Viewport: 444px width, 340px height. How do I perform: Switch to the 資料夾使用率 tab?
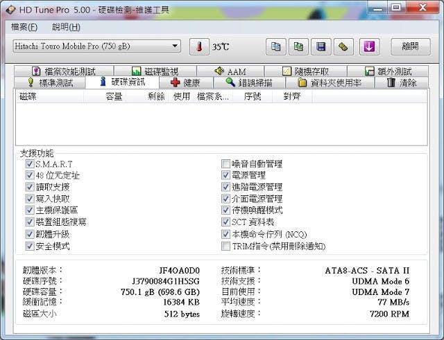[330, 82]
